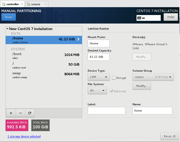Open the File System xfs dropdown
The height and width of the screenshot is (142, 180).
97,90
